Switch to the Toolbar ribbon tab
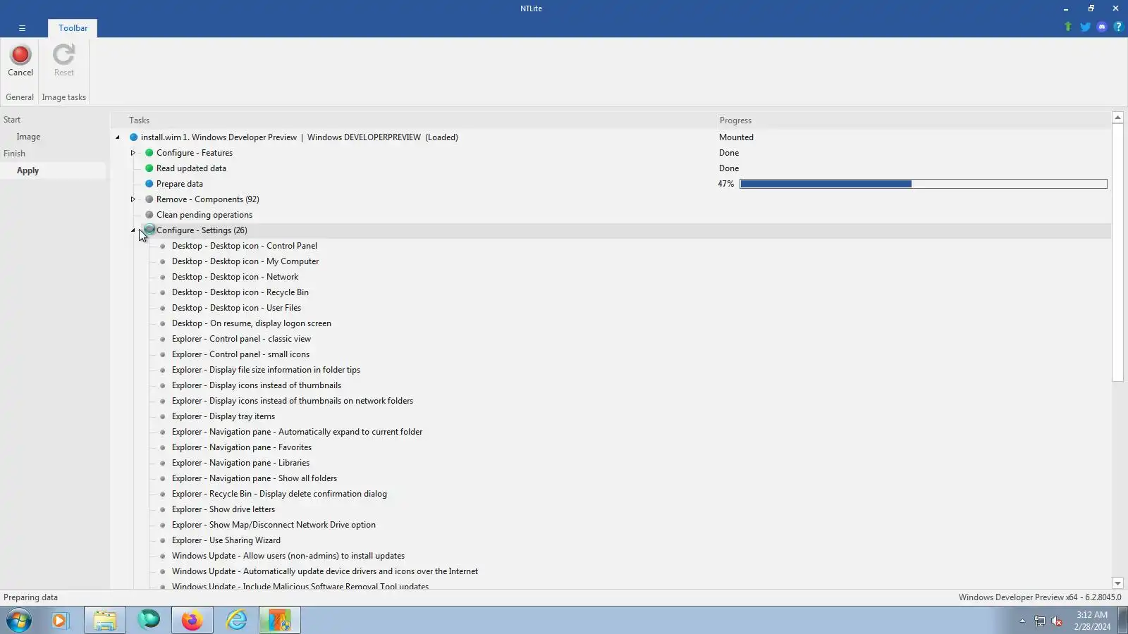Image resolution: width=1128 pixels, height=634 pixels. pos(73,28)
